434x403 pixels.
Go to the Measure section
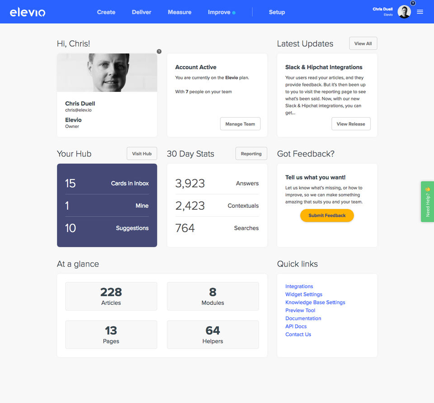coord(179,12)
